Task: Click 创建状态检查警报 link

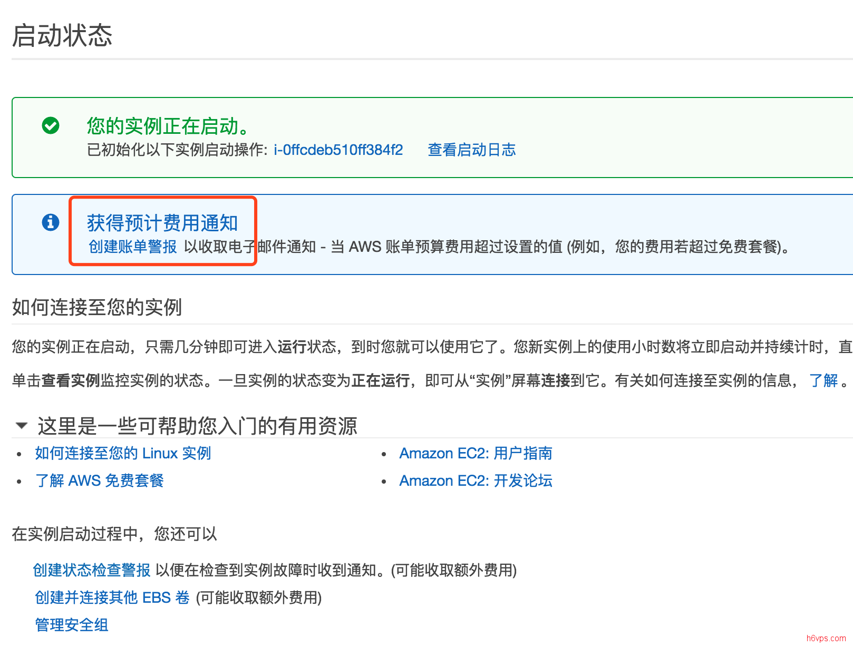Action: coord(92,570)
